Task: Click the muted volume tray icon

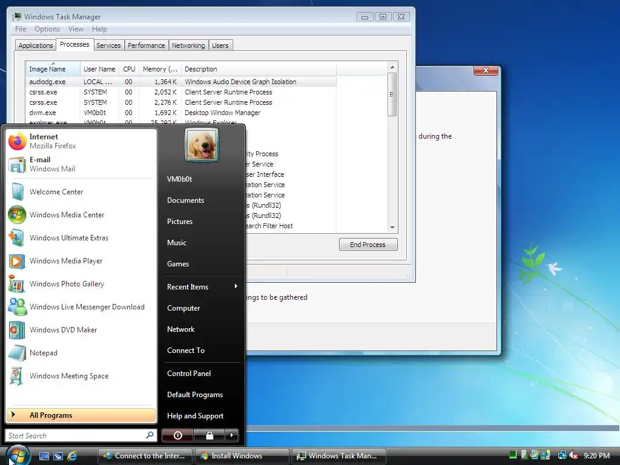Action: tap(573, 455)
